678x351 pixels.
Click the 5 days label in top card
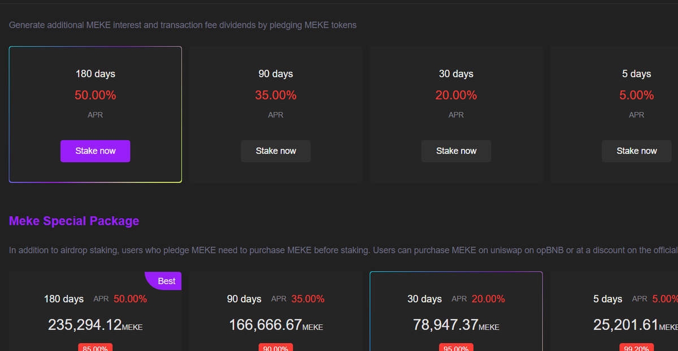(637, 74)
